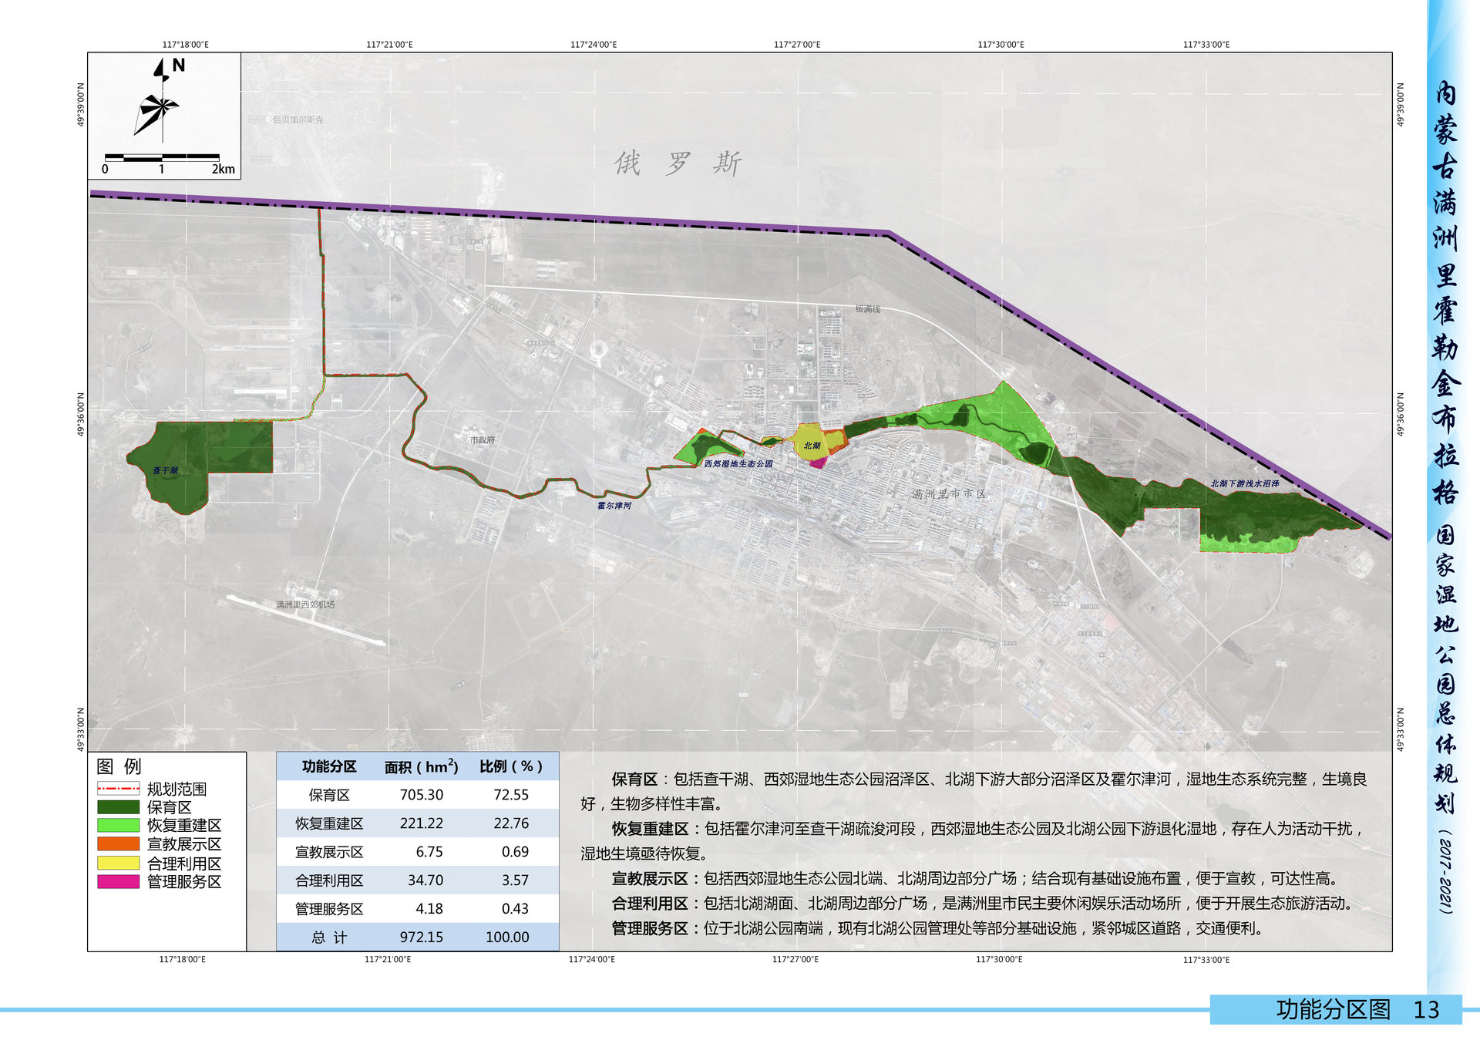This screenshot has height=1047, width=1480.
Task: Select the 查干湖 lake label on the map
Action: coord(164,468)
